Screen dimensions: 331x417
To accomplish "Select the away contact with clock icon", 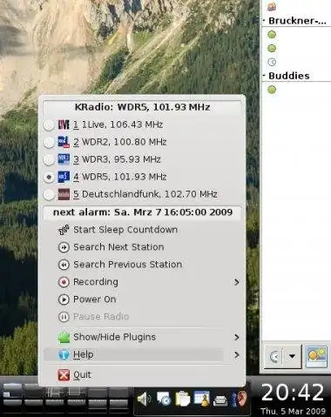I will pos(272,62).
